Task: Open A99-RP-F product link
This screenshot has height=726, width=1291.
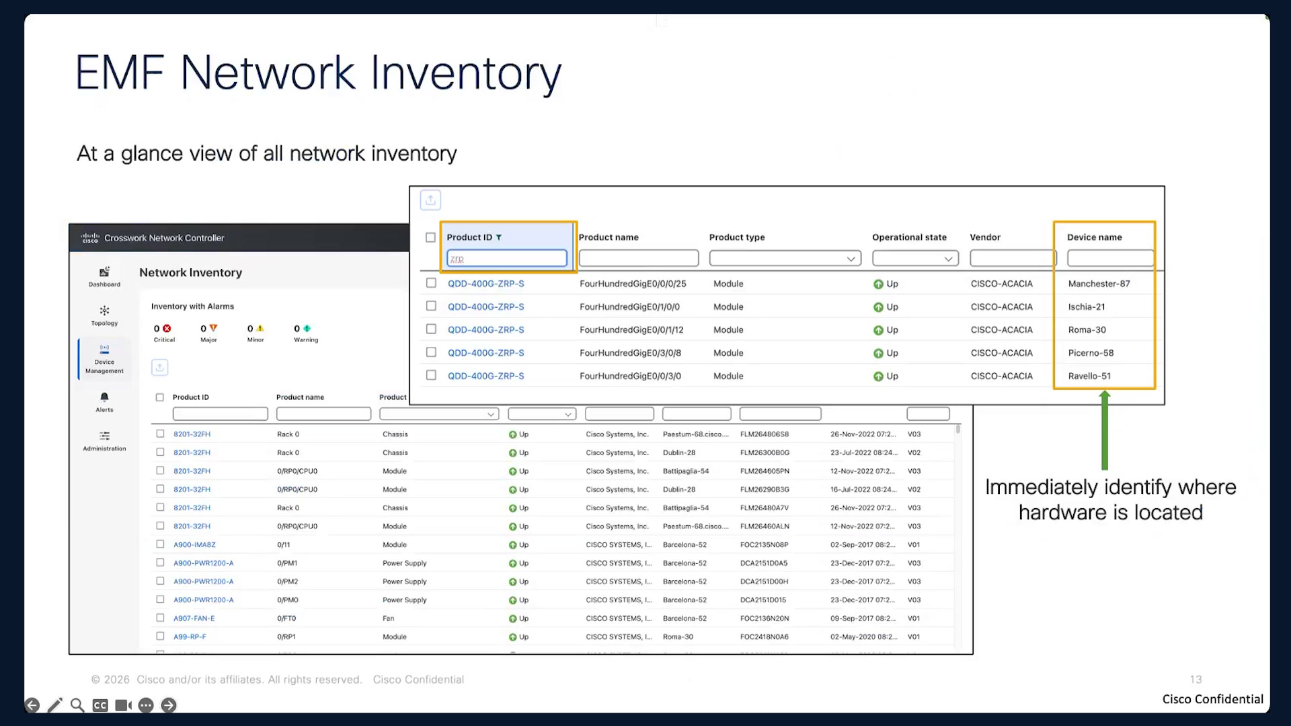Action: pyautogui.click(x=190, y=637)
